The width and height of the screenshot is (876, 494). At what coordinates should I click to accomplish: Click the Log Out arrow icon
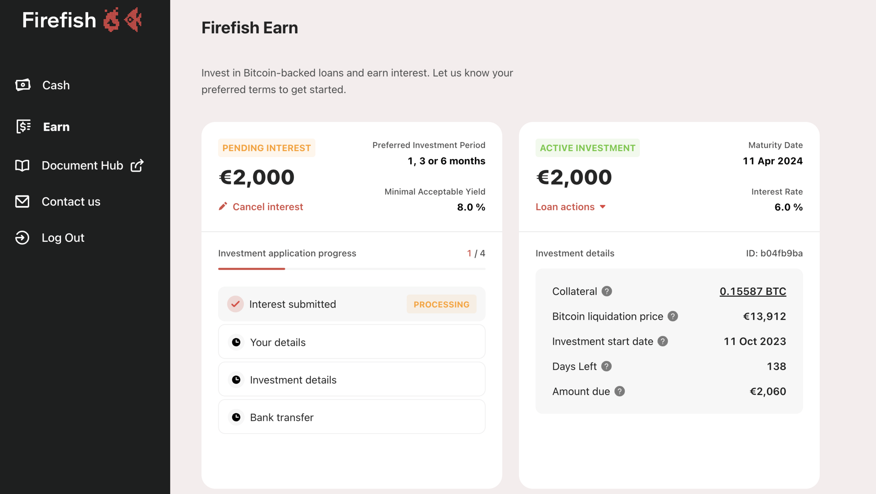[22, 237]
